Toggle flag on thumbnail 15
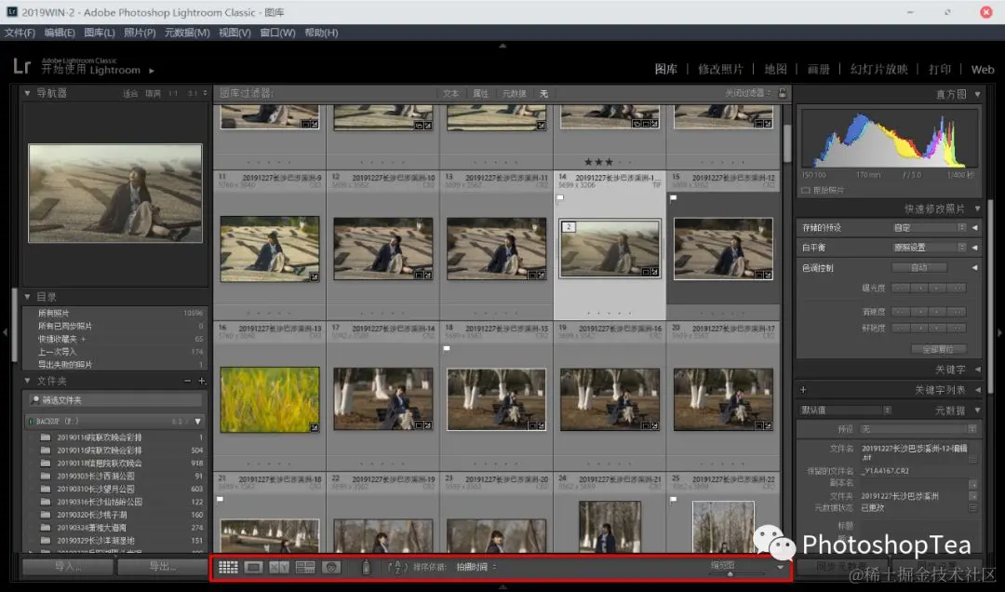 coord(673,198)
